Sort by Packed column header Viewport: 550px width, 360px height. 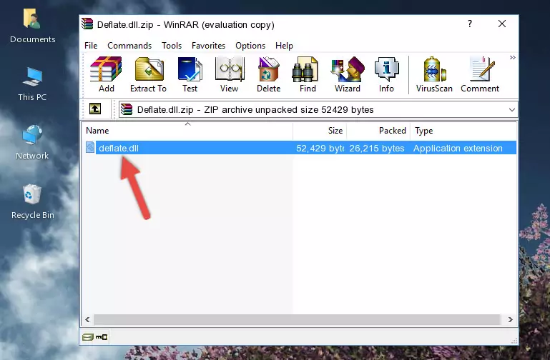click(x=378, y=131)
